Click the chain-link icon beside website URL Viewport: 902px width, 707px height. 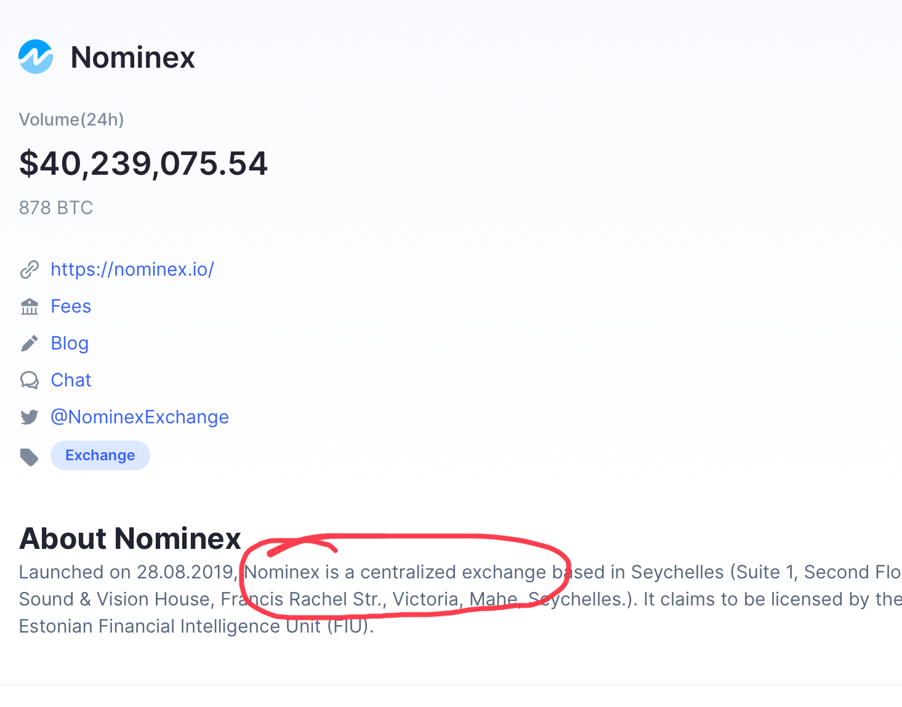pos(30,270)
